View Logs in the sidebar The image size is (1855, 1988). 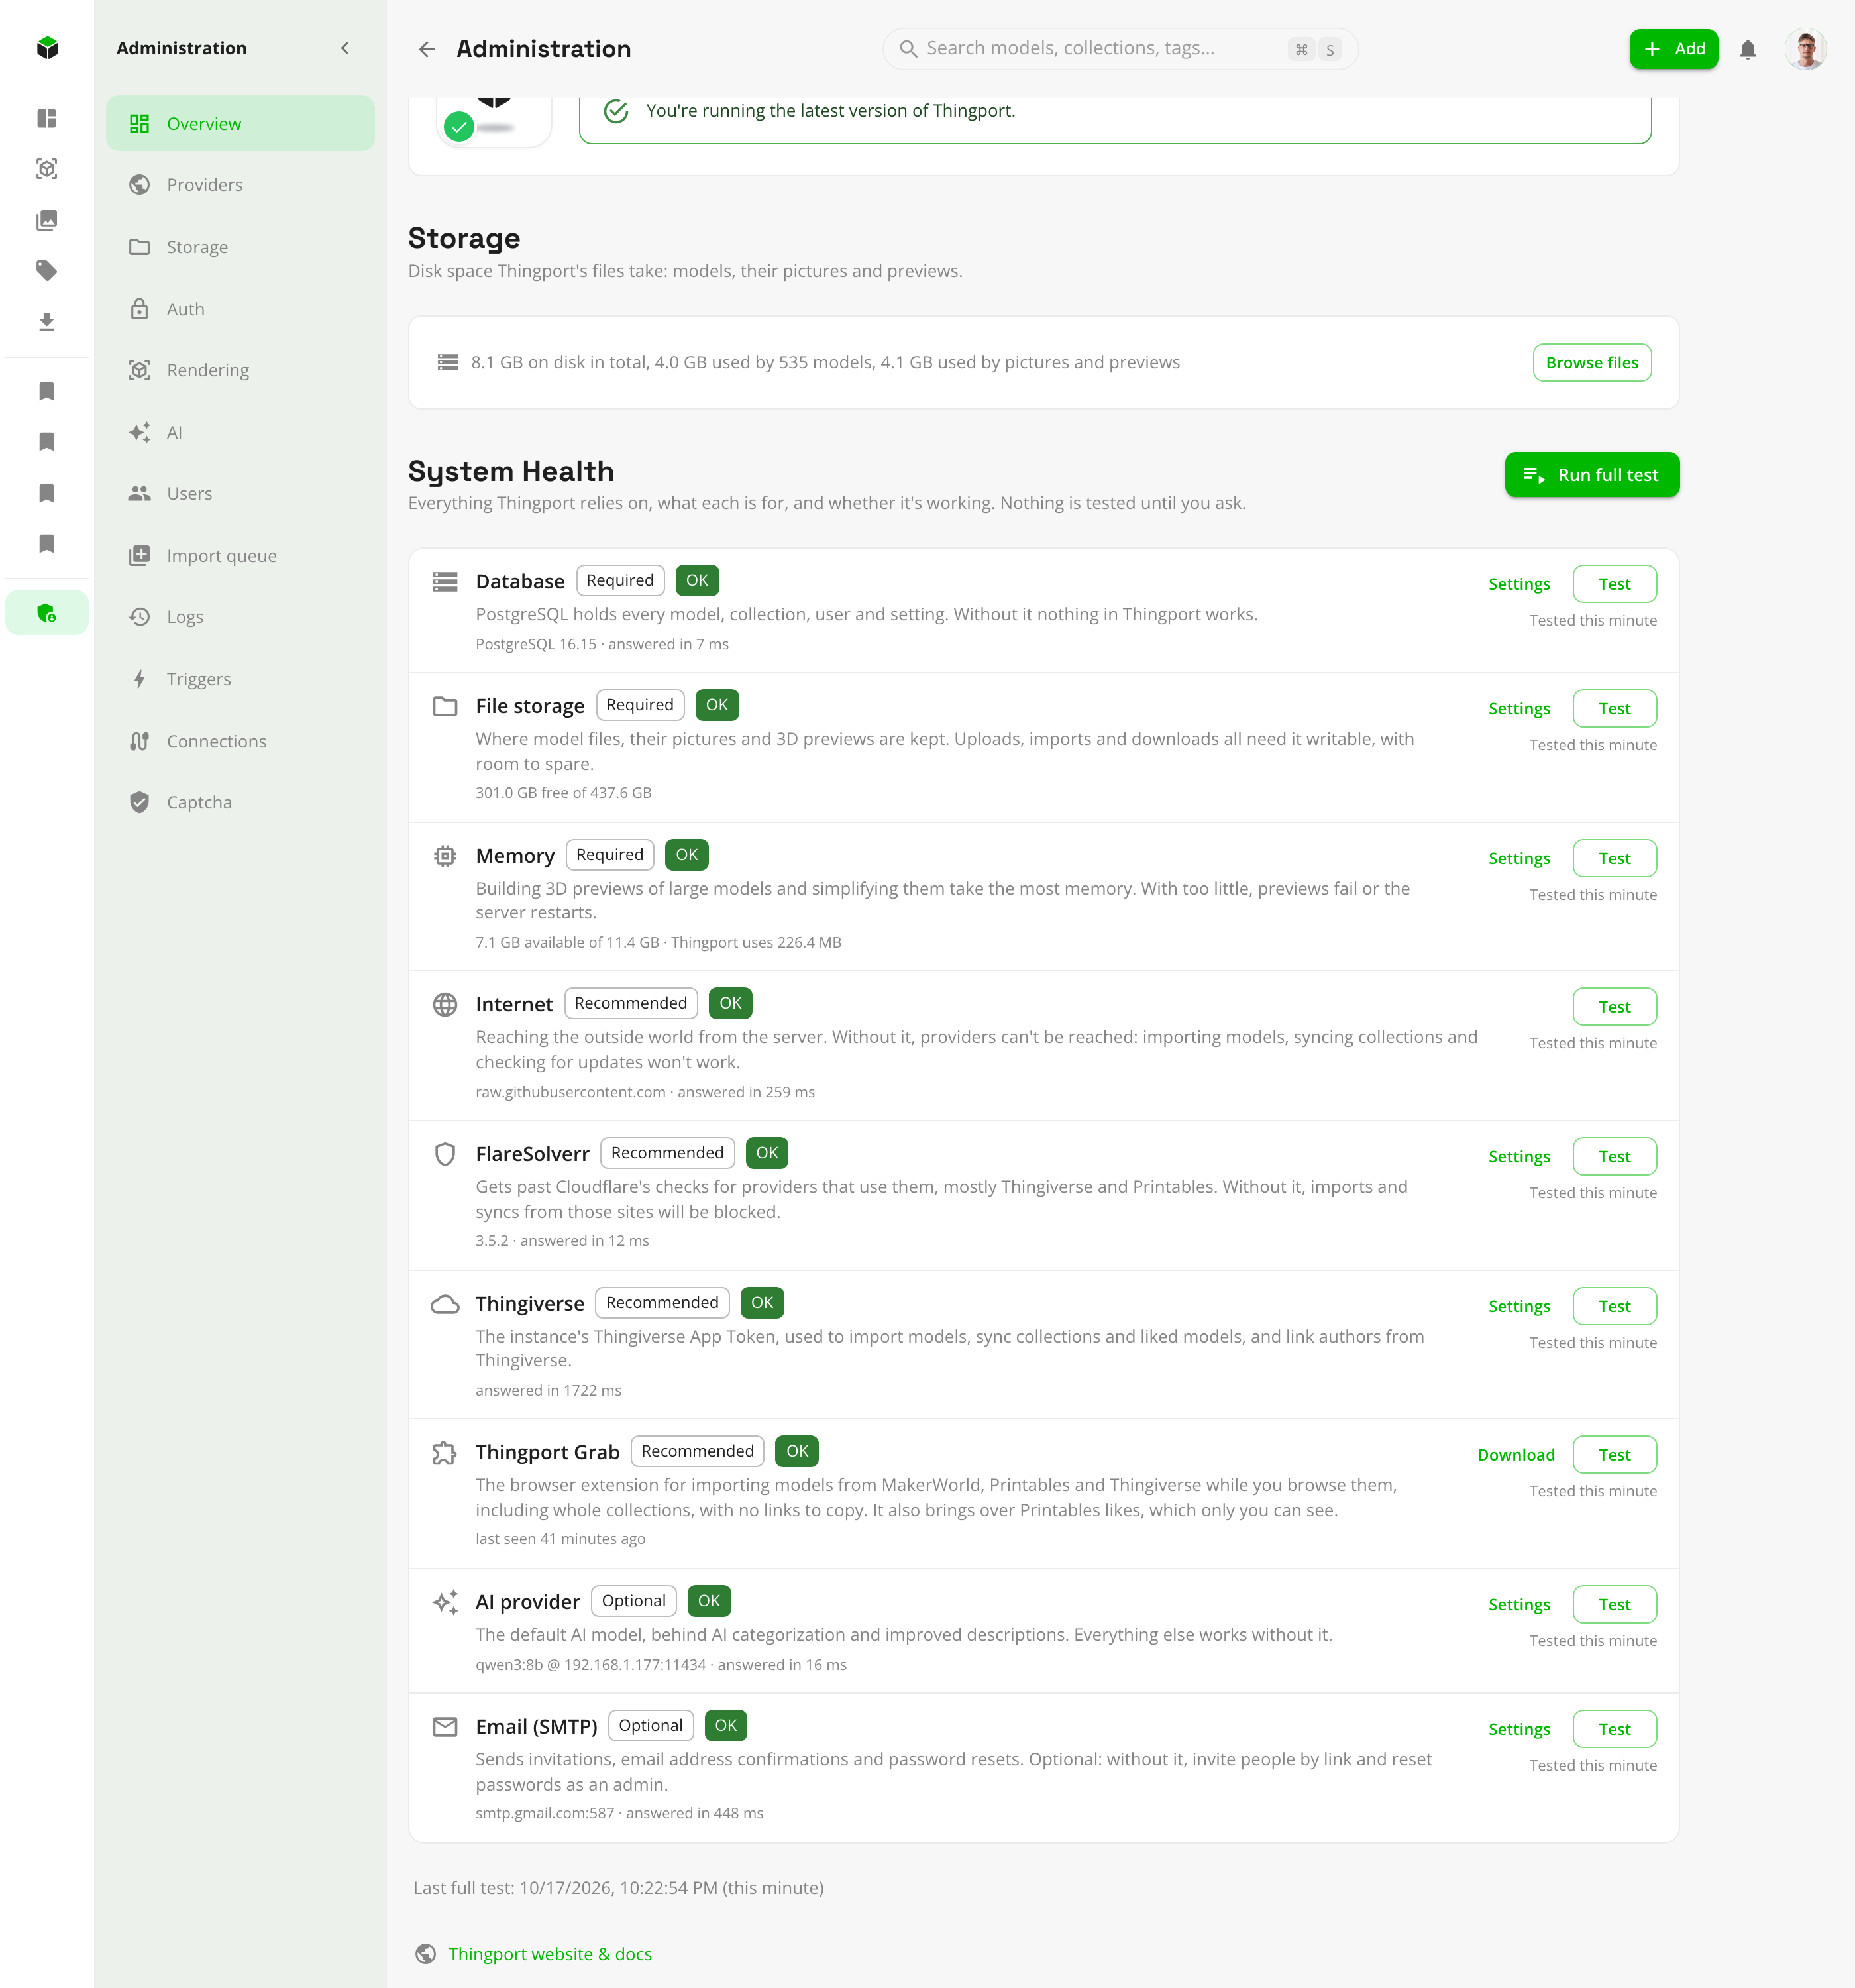240,617
